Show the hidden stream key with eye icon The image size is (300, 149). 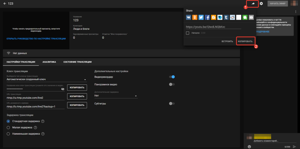pos(63,89)
